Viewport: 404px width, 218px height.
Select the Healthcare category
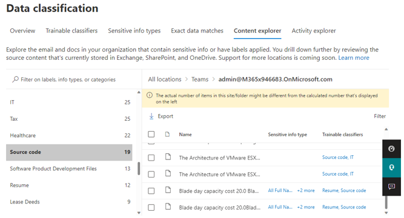69,135
